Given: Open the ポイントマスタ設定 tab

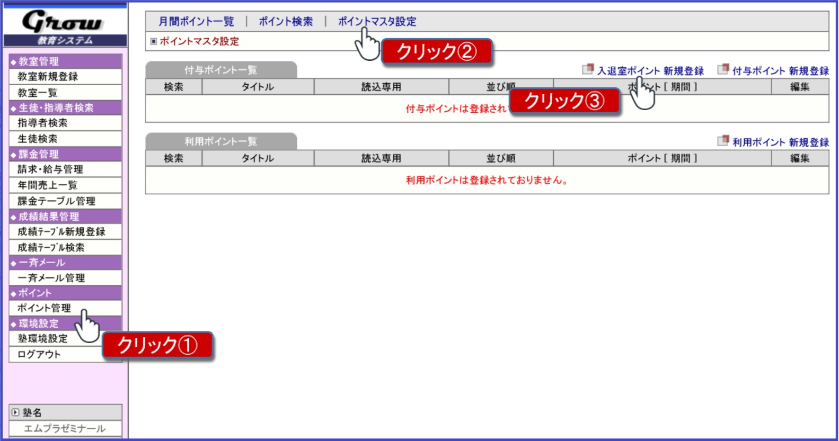Looking at the screenshot, I should click(377, 22).
